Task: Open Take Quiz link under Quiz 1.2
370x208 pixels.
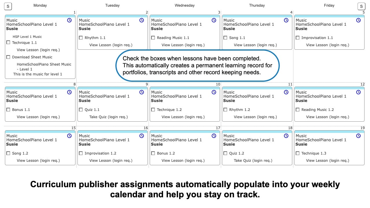Action: [253, 160]
